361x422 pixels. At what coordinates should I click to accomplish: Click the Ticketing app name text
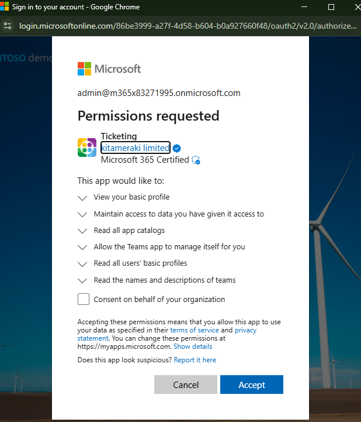(119, 136)
